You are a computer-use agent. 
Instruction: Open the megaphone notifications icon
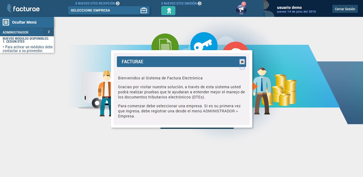click(x=241, y=10)
